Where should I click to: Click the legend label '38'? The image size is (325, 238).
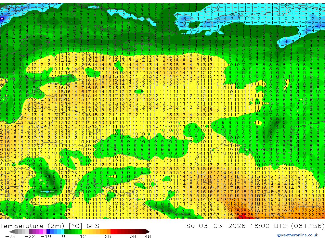click(133, 236)
